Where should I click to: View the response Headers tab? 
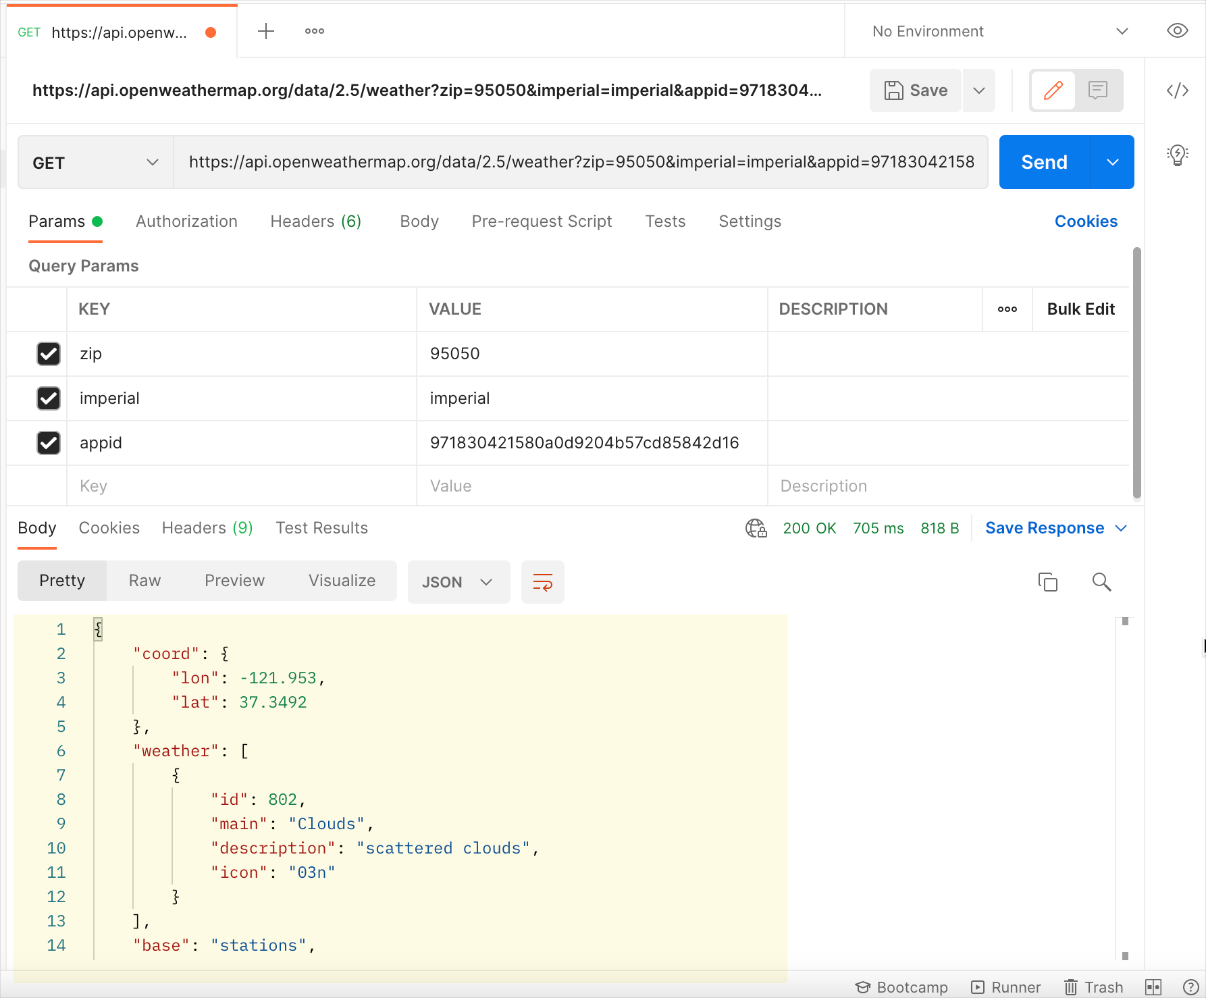coord(207,528)
